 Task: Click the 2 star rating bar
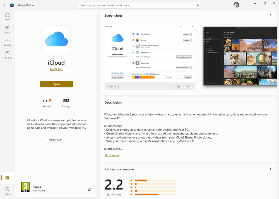[x=155, y=191]
